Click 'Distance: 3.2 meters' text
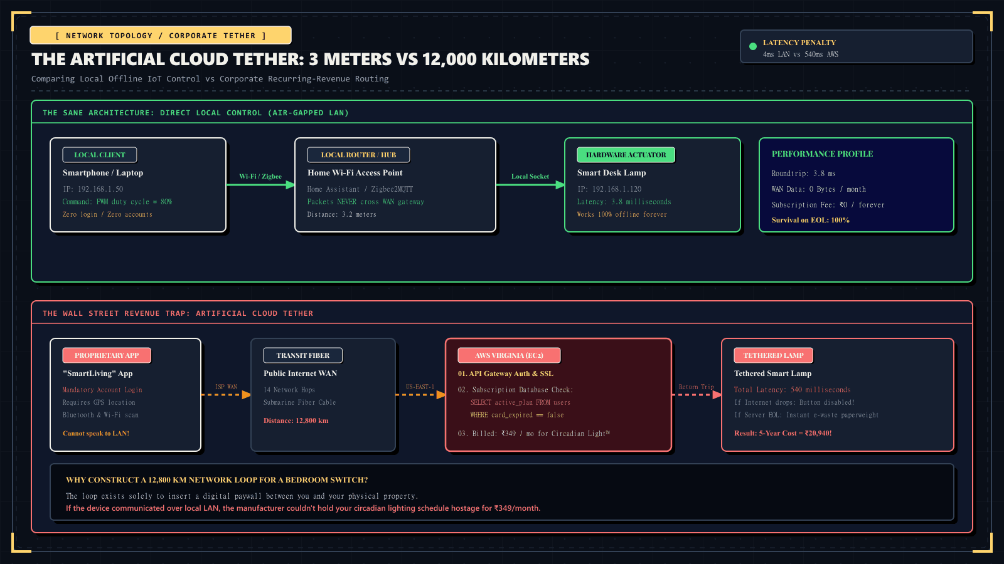Image resolution: width=1004 pixels, height=564 pixels. point(342,214)
